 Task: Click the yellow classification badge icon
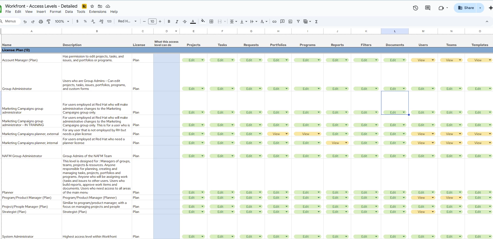[84, 6]
